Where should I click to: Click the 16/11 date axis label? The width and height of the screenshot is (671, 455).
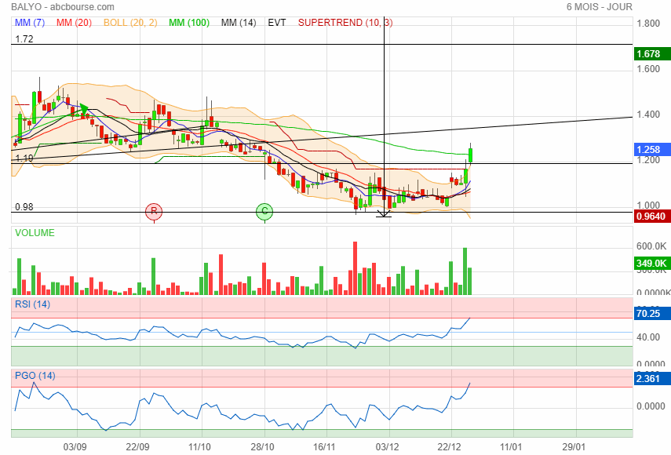[x=324, y=447]
